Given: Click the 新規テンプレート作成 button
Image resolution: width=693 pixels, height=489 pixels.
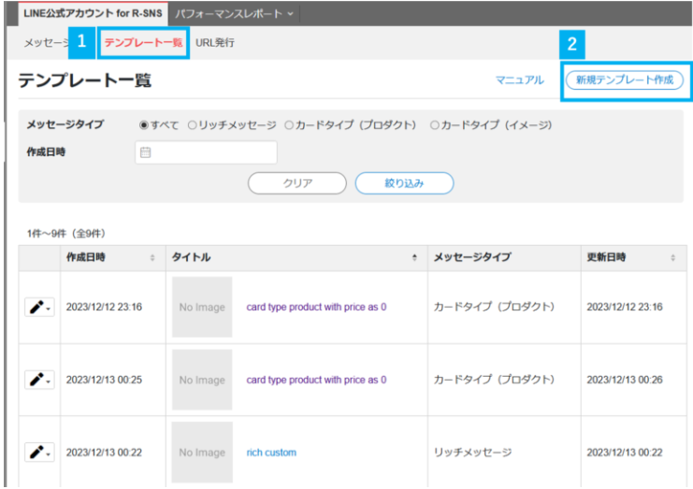Looking at the screenshot, I should tap(625, 80).
